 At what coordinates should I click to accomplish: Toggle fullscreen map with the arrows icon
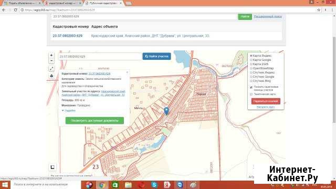pyautogui.click(x=51, y=69)
